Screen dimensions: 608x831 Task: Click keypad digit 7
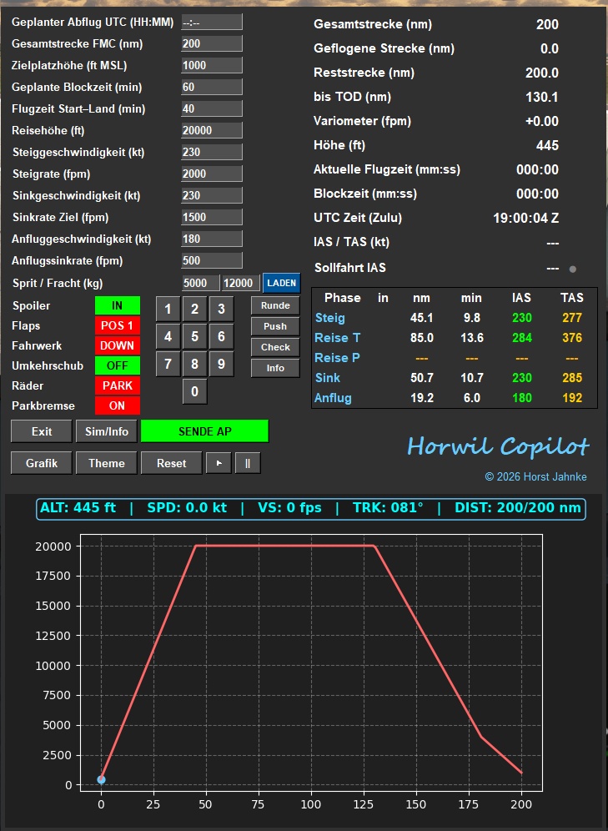click(x=168, y=364)
